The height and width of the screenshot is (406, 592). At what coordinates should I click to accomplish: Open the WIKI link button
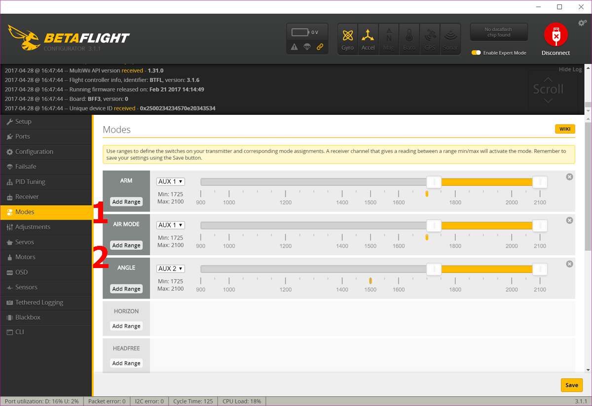pyautogui.click(x=565, y=129)
